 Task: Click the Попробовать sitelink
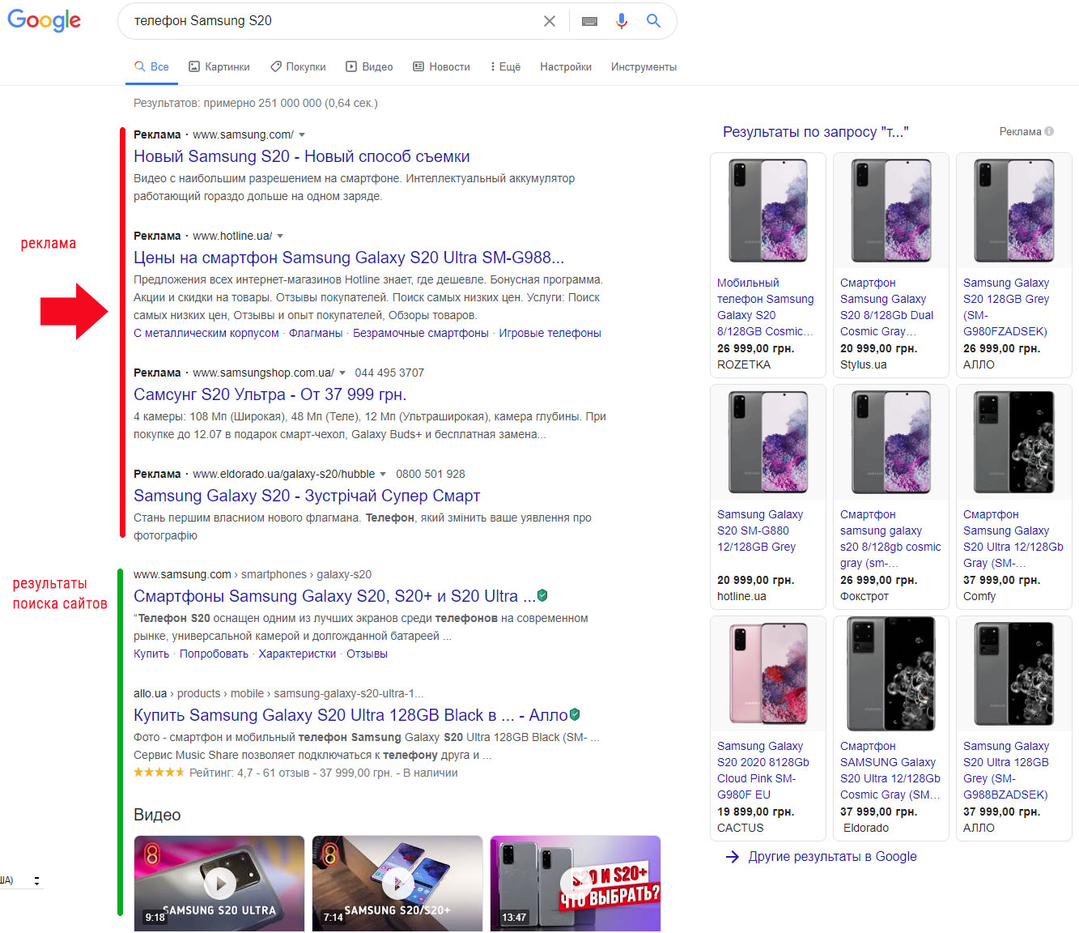pos(214,654)
